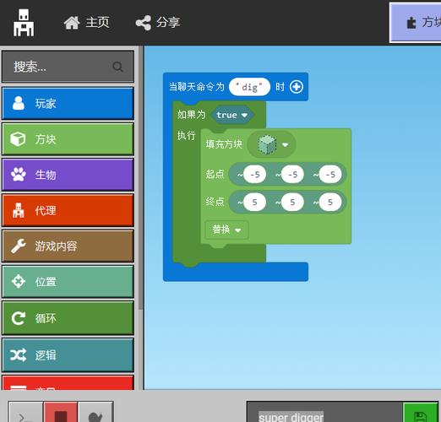The image size is (441, 422).
Task: Go to 主页 home page
Action: coord(87,23)
